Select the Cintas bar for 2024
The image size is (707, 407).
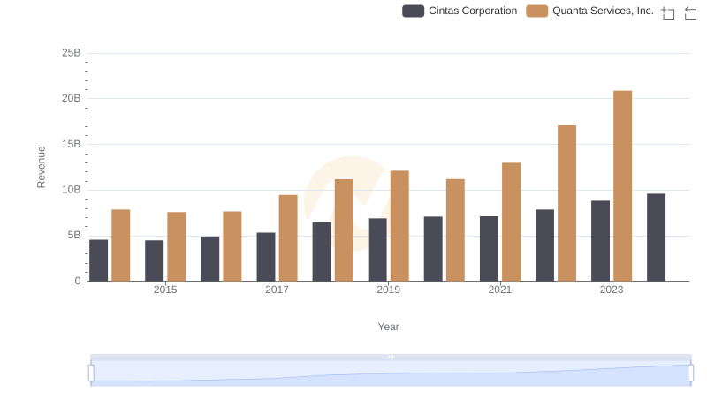click(656, 237)
